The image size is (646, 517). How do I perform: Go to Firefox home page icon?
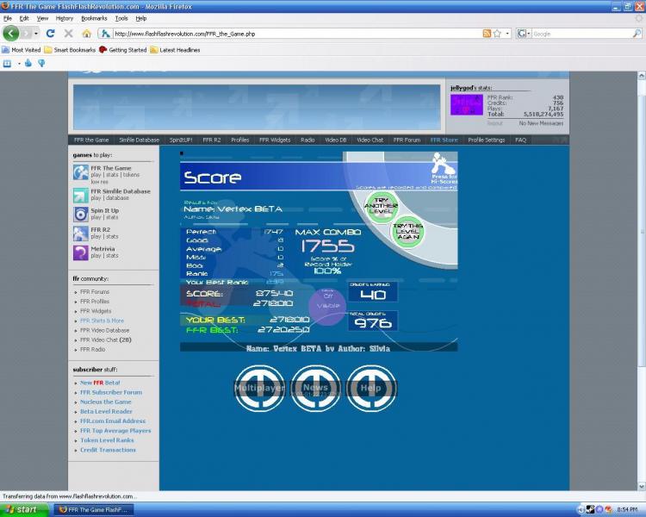pyautogui.click(x=86, y=34)
